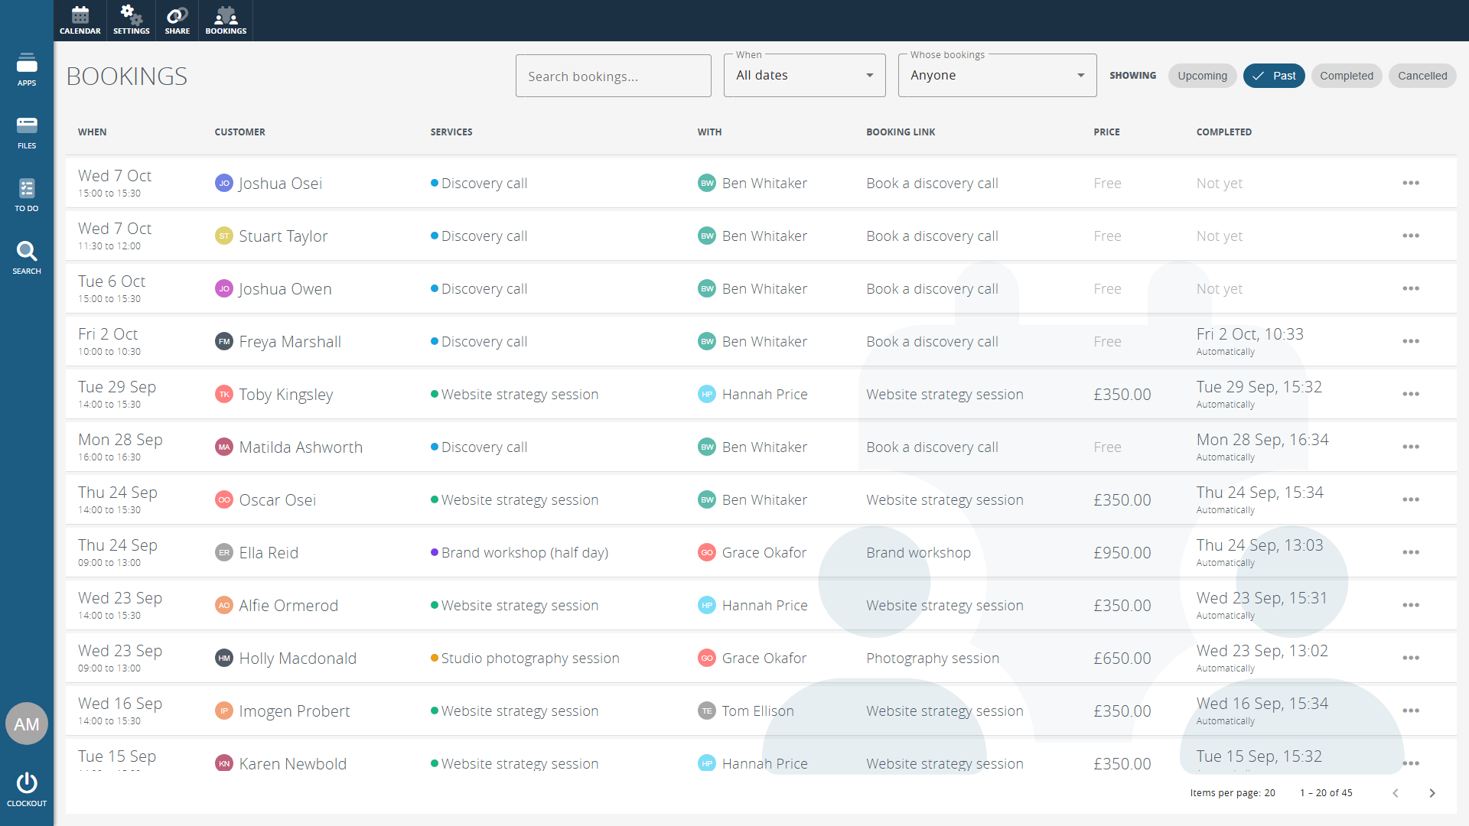1469x826 pixels.
Task: Toggle the Completed filter chip
Action: tap(1346, 76)
